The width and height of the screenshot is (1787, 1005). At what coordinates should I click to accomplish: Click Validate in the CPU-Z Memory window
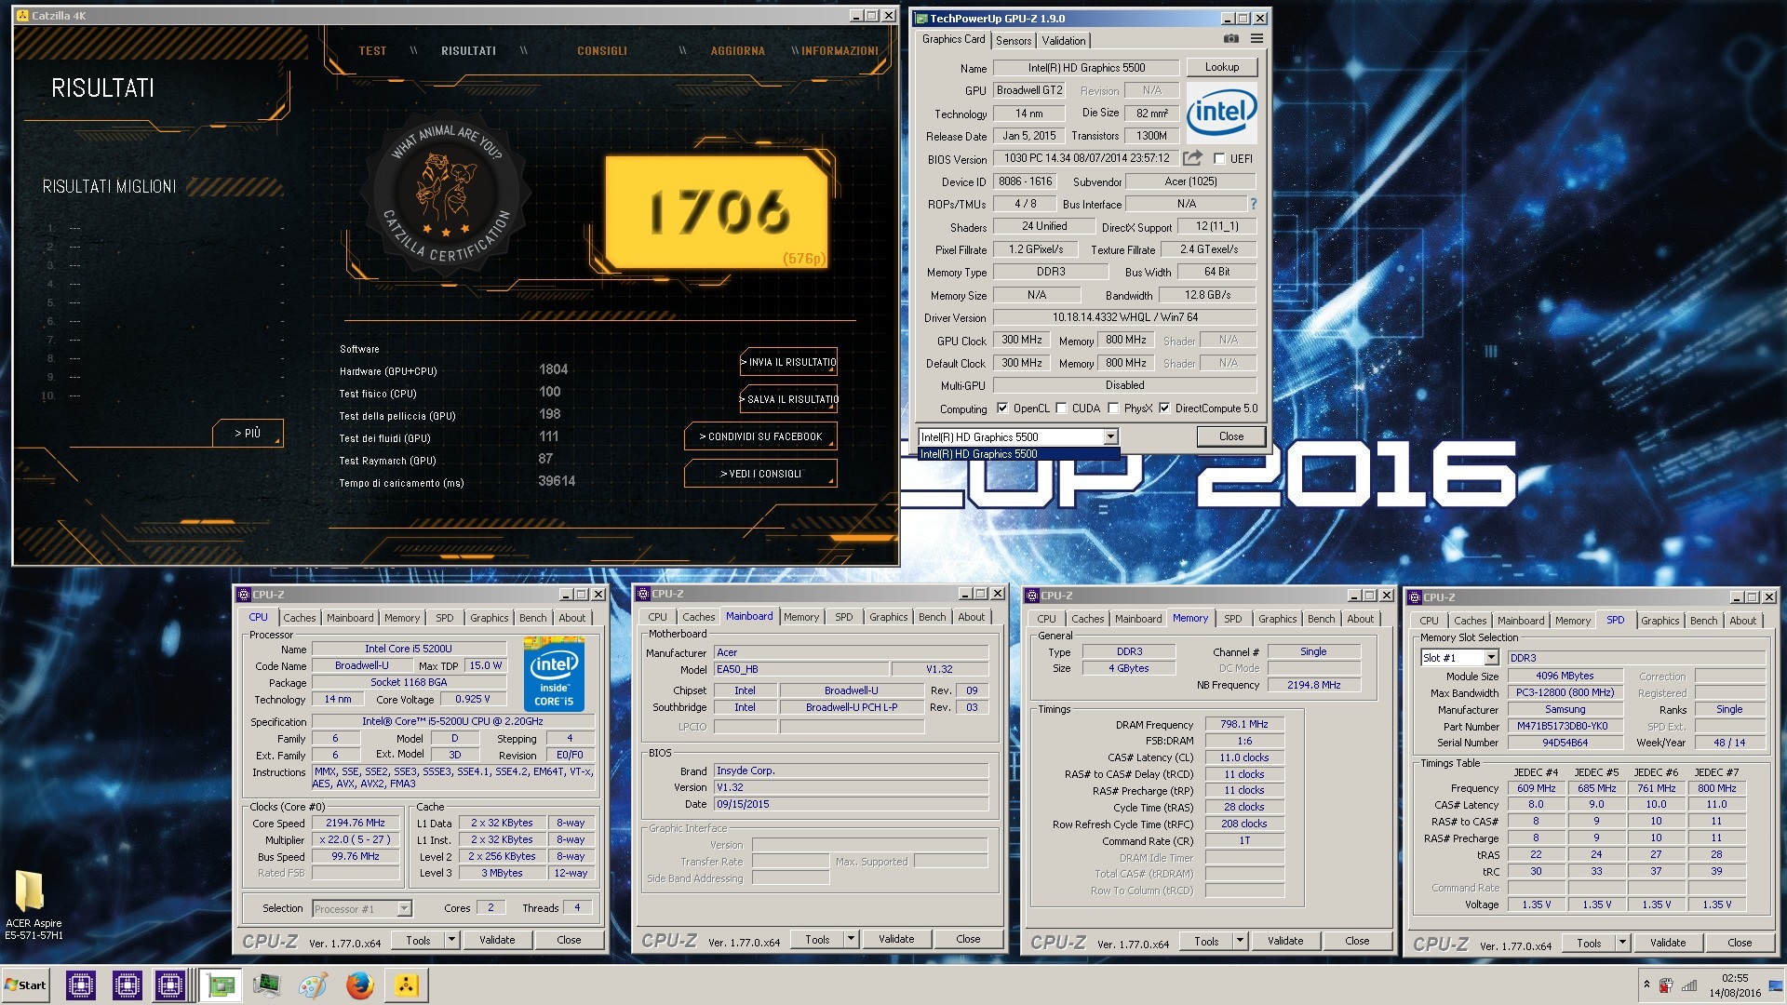pos(1285,942)
